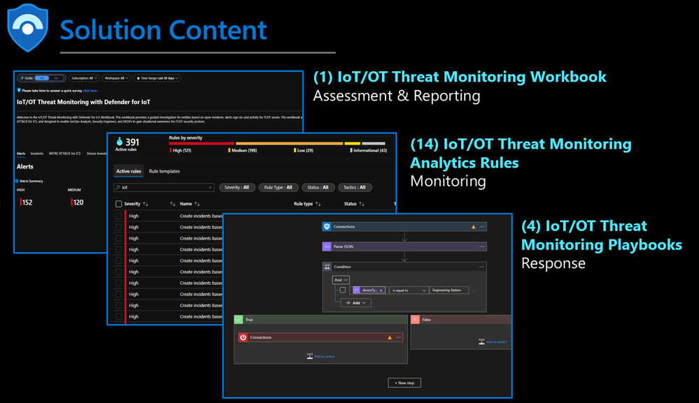
Task: Sort rules by the Name column arrows
Action: click(x=197, y=204)
